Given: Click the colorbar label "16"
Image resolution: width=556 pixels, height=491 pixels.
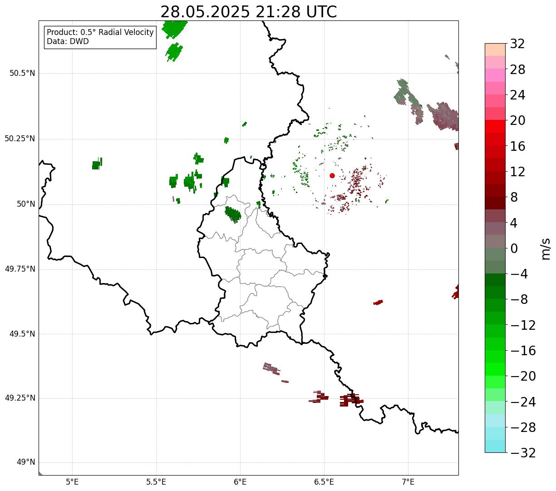Looking at the screenshot, I should pos(517,146).
